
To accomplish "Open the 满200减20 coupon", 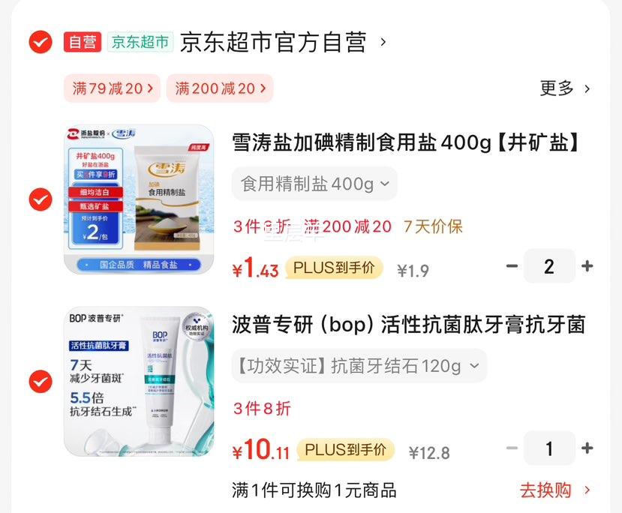I will pyautogui.click(x=220, y=88).
